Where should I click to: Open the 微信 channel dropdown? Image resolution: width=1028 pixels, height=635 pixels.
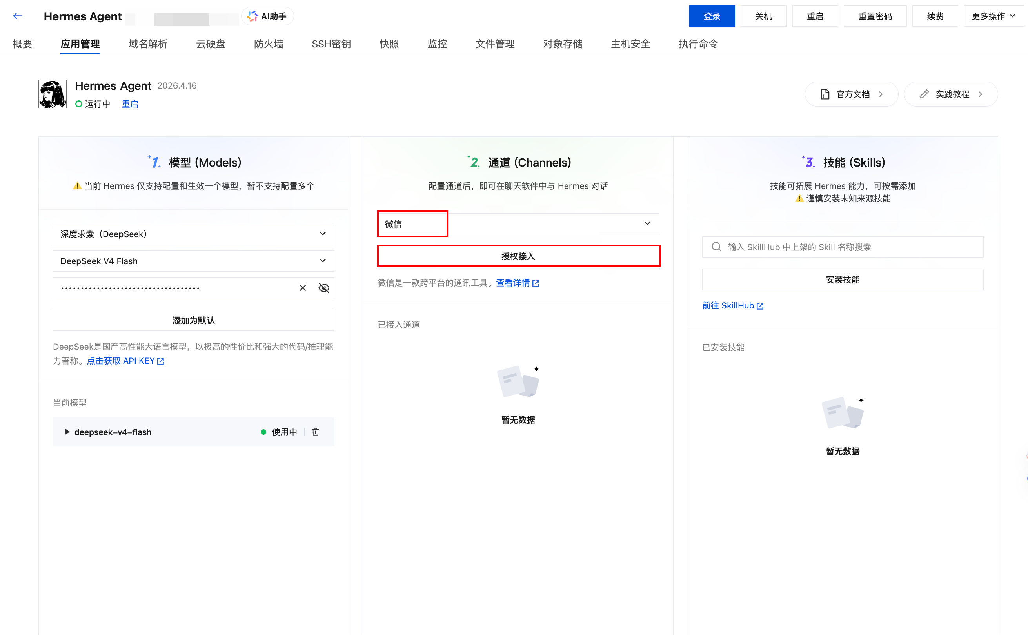518,223
